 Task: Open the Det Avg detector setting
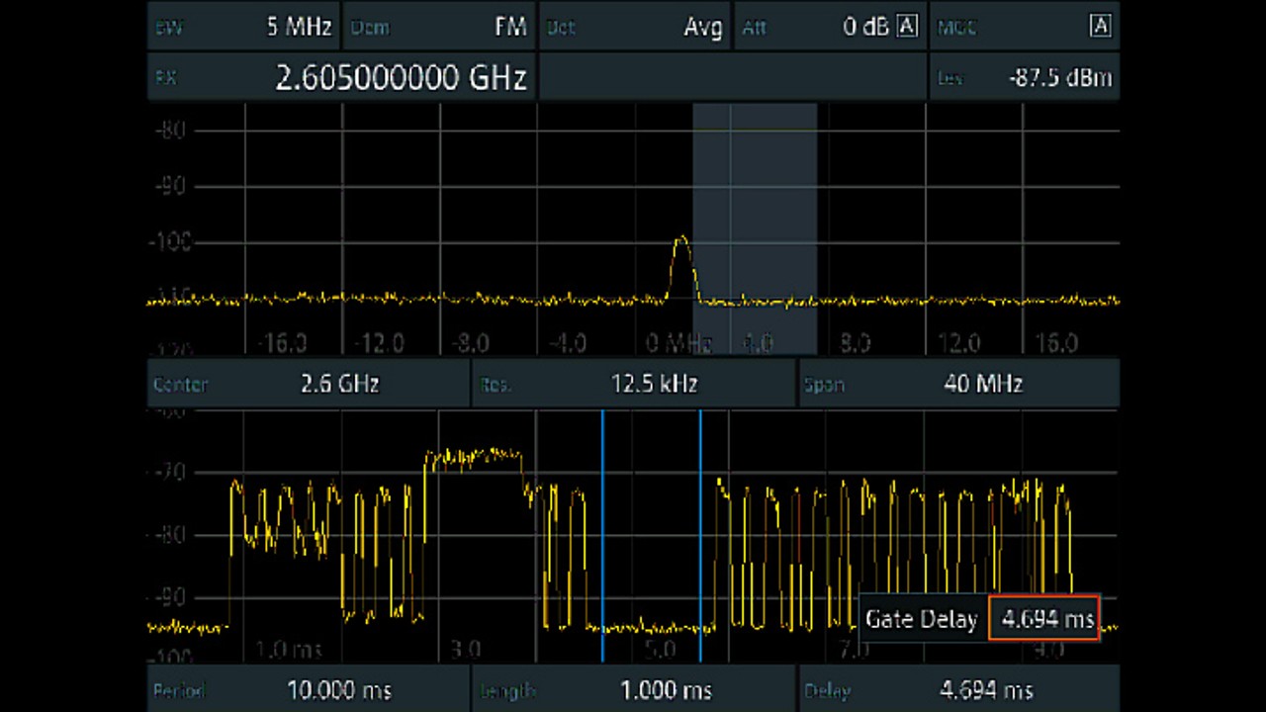click(635, 27)
